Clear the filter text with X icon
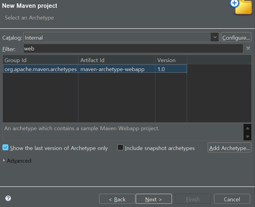This screenshot has height=207, width=255. tap(248, 48)
